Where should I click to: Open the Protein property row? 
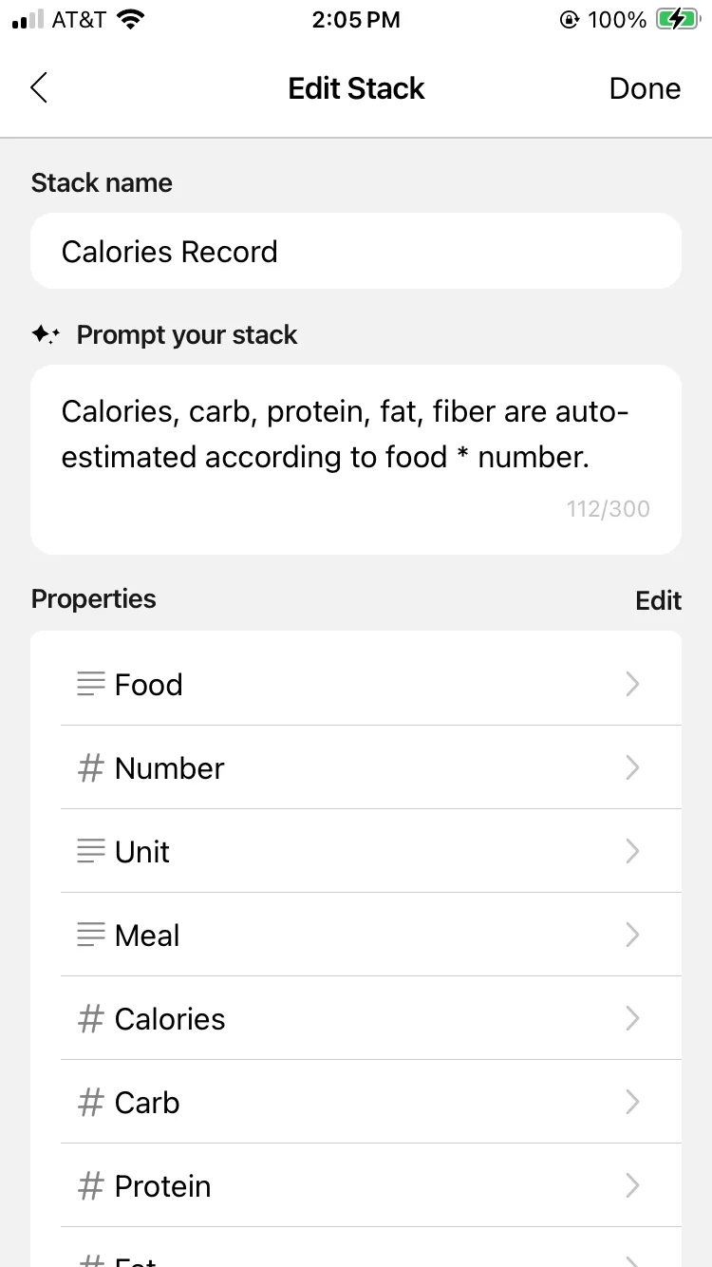tap(370, 1186)
